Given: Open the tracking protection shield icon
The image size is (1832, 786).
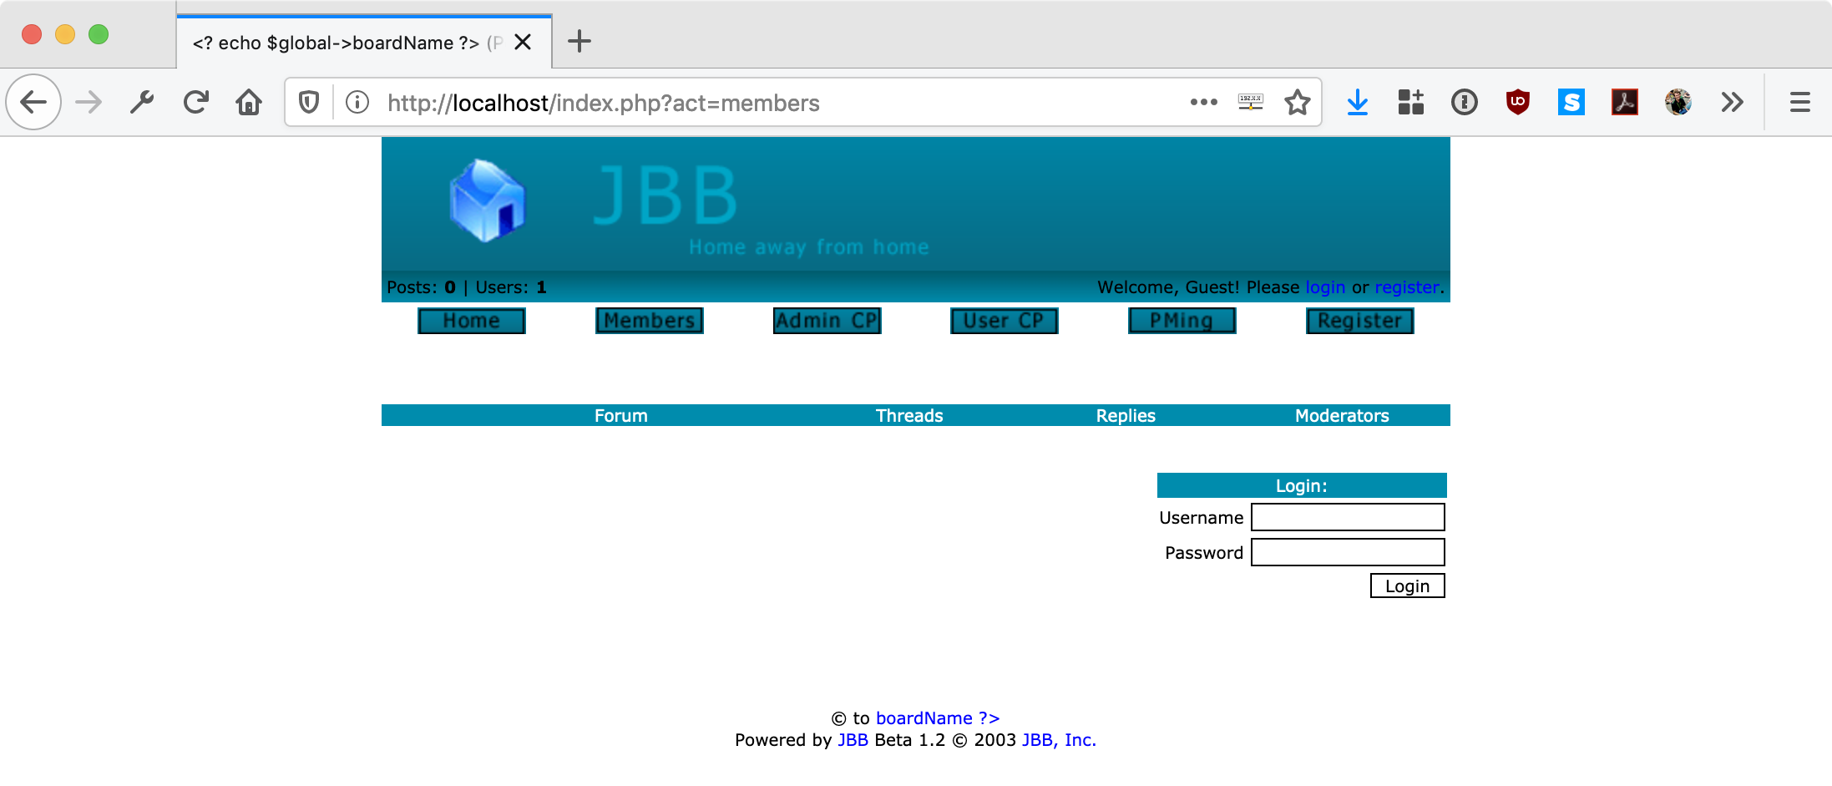Looking at the screenshot, I should (x=309, y=103).
